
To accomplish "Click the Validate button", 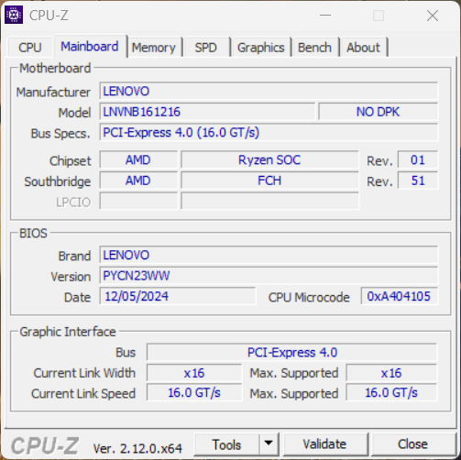I will 324,444.
